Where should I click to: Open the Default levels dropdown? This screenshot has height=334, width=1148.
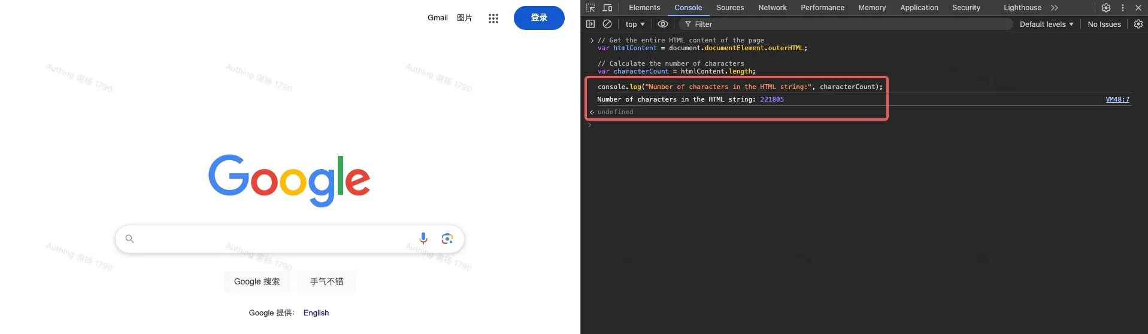coord(1046,24)
